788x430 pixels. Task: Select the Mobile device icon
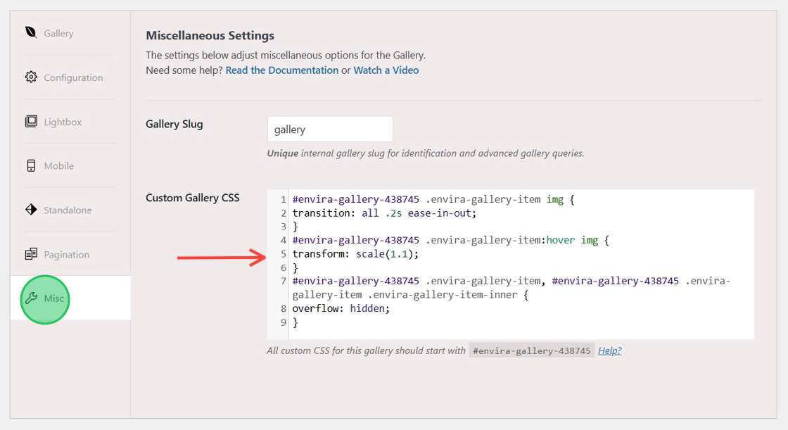pos(31,165)
